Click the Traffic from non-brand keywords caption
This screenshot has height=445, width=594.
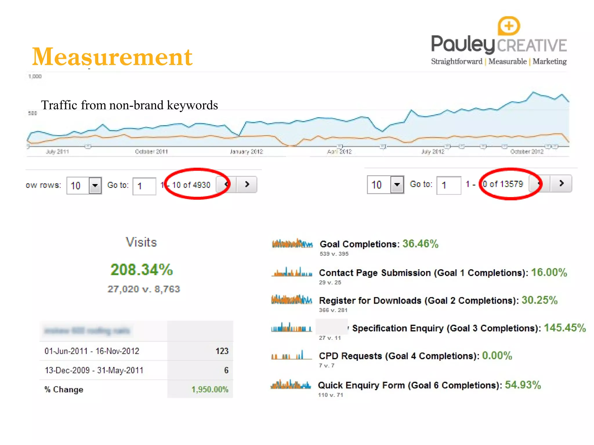coord(129,105)
